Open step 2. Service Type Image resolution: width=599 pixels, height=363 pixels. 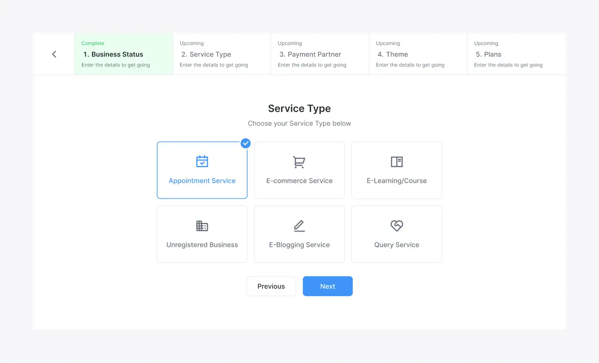[x=222, y=54]
